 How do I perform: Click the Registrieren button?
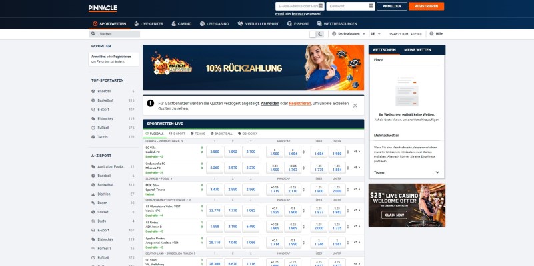425,7
